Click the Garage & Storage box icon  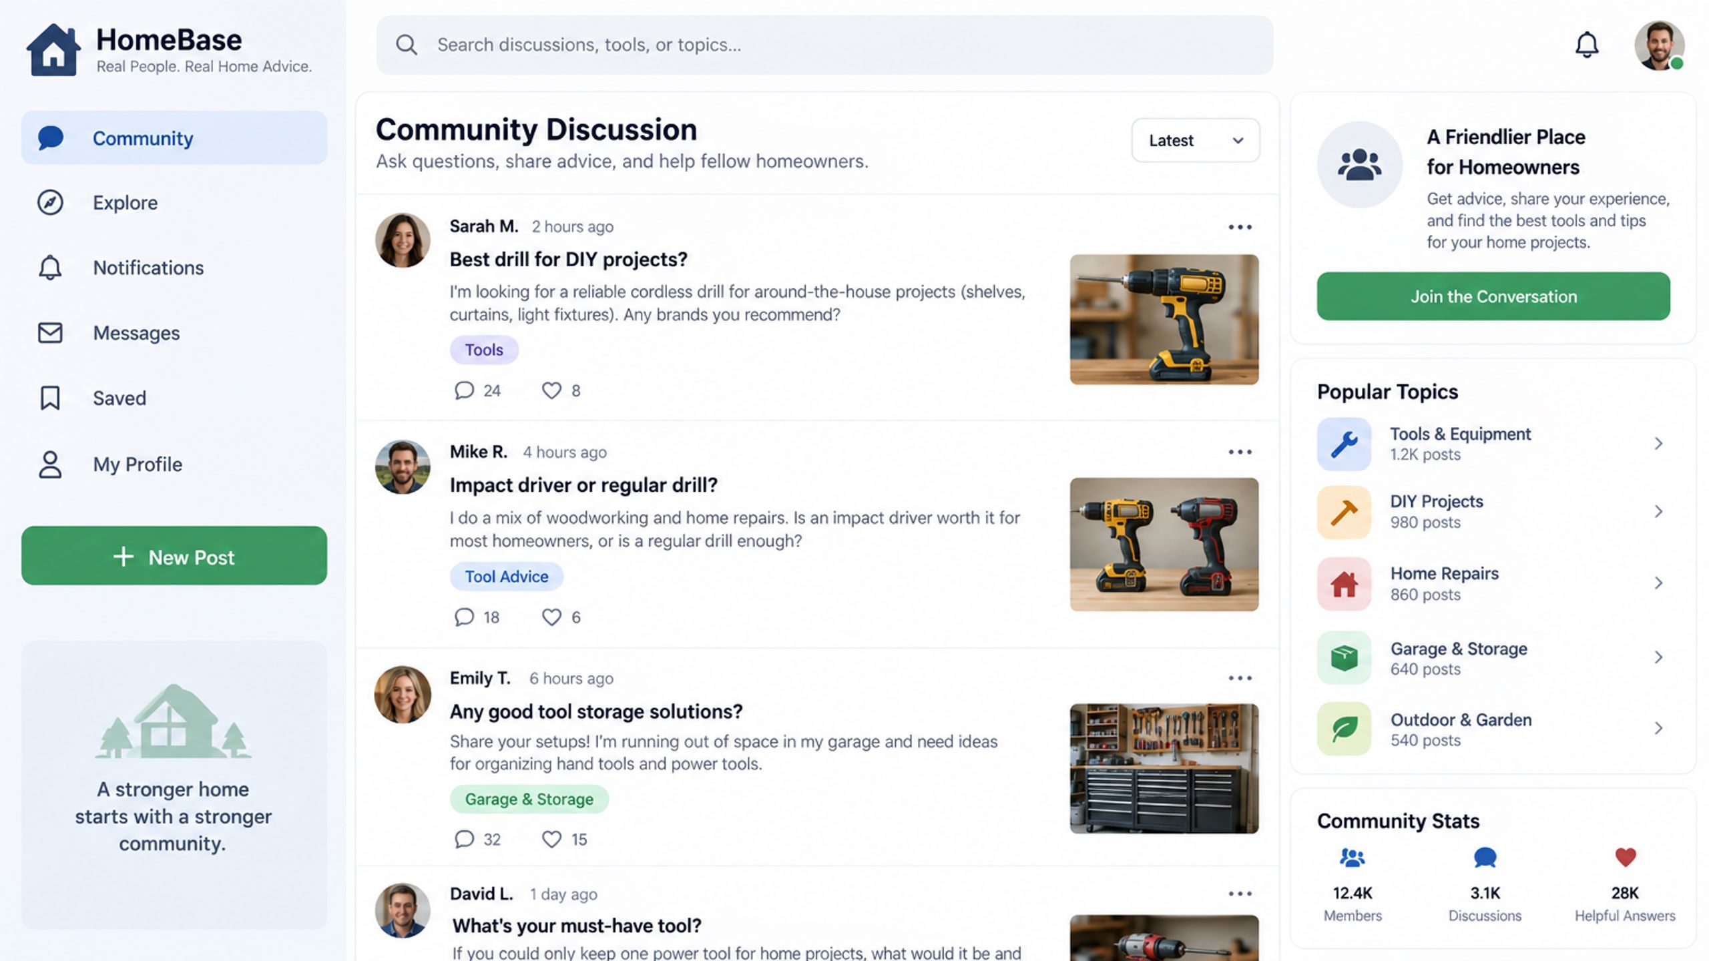[1344, 657]
